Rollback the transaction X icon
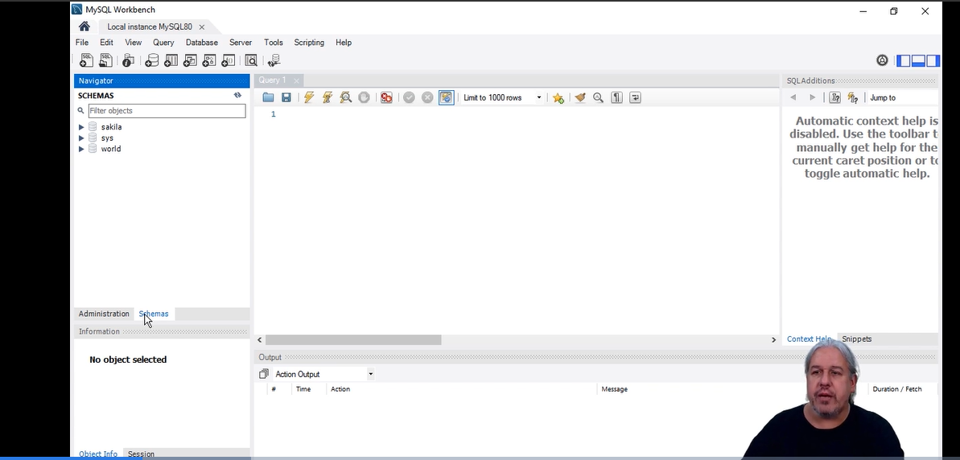960x460 pixels. pos(427,97)
